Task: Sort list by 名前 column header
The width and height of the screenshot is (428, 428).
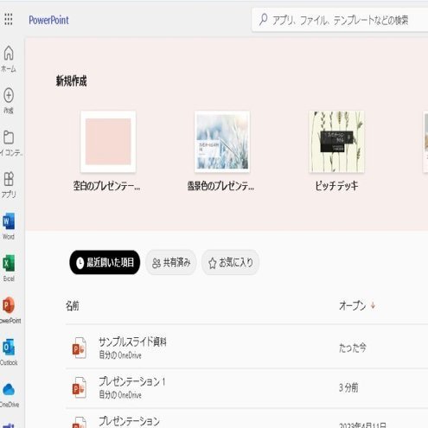Action: 72,305
